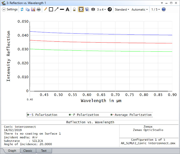Click the lock window padlock icon
This screenshot has width=180, height=154.
click(x=74, y=10)
